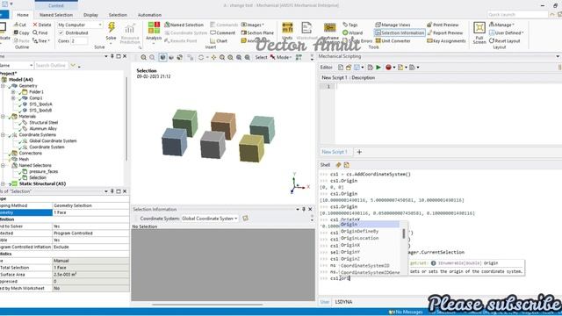
Task: Open the Display ribbon tab
Action: tap(90, 15)
